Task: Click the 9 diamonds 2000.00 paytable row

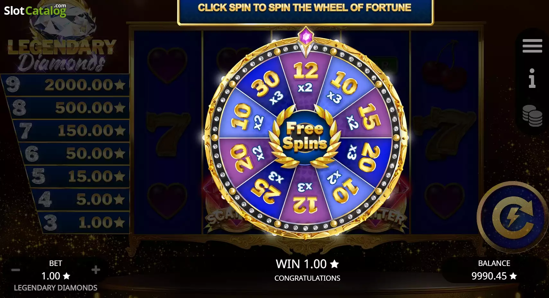Action: 66,85
